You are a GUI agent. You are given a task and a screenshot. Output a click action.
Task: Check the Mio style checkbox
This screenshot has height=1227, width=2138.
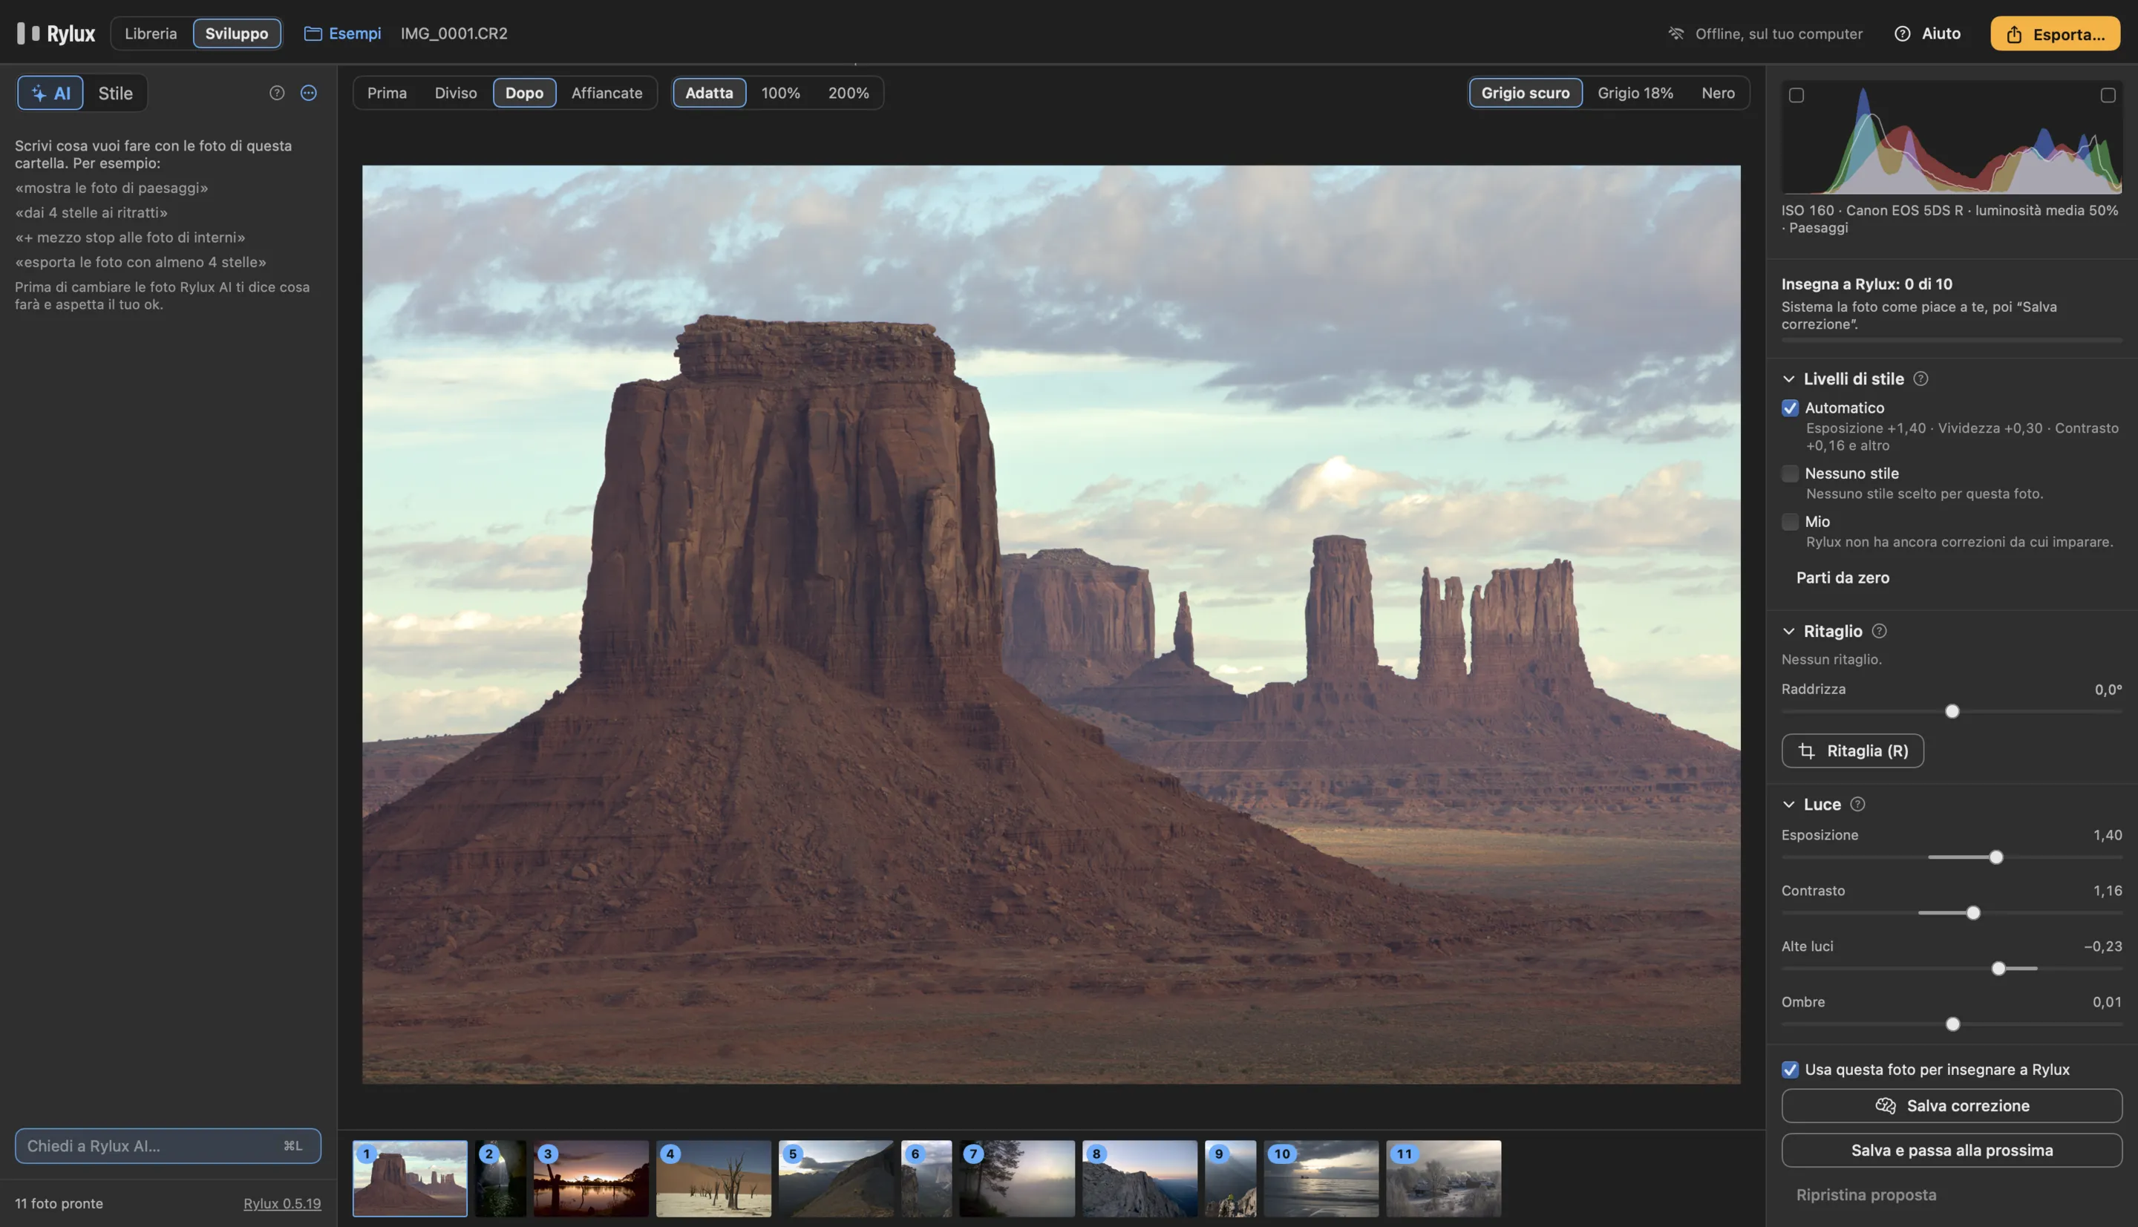pos(1790,522)
